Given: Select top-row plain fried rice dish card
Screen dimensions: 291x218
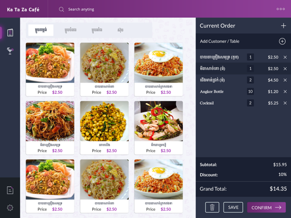Looking at the screenshot, I should (104, 70).
